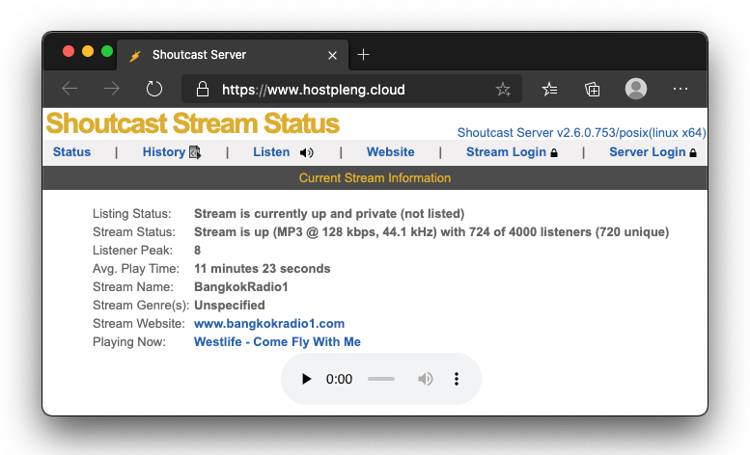750x455 pixels.
Task: Click the Stream is up MP3 status text
Action: (431, 232)
